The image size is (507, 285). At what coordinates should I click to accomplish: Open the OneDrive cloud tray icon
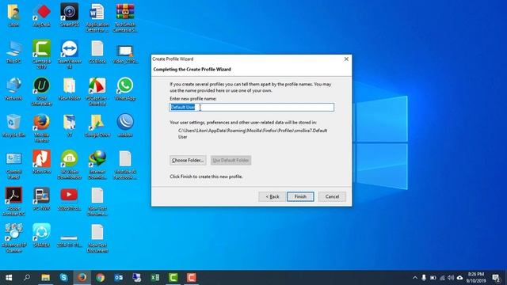[x=459, y=278]
